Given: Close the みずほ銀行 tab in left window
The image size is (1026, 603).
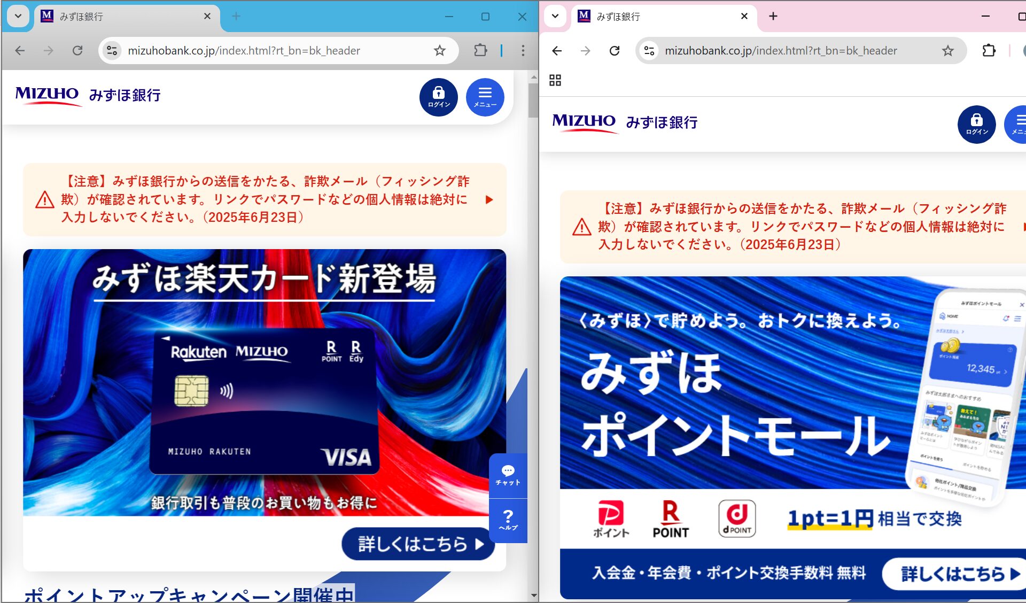Looking at the screenshot, I should point(207,17).
